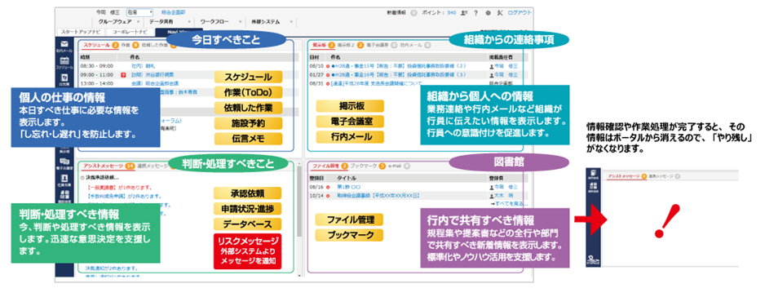Open the 社内 朝礼 schedule entry
Viewport: 765px width, 306px height.
tap(143, 65)
